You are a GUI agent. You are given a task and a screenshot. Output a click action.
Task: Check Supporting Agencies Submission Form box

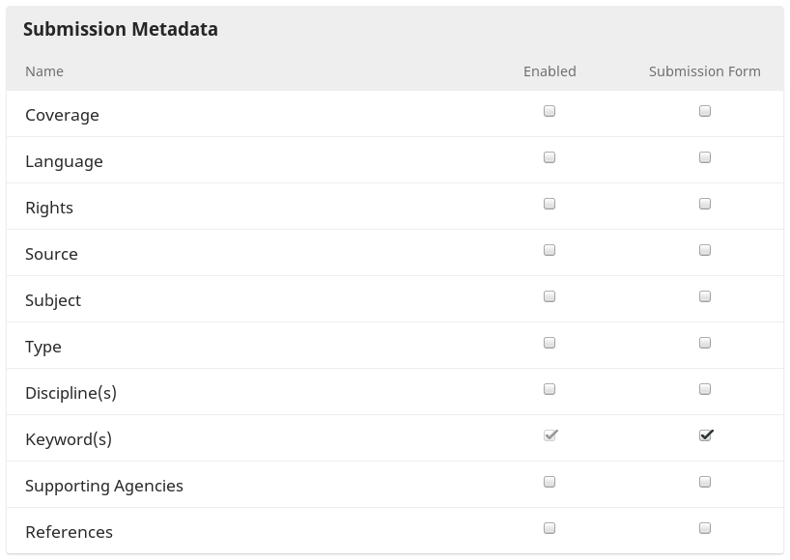click(705, 482)
